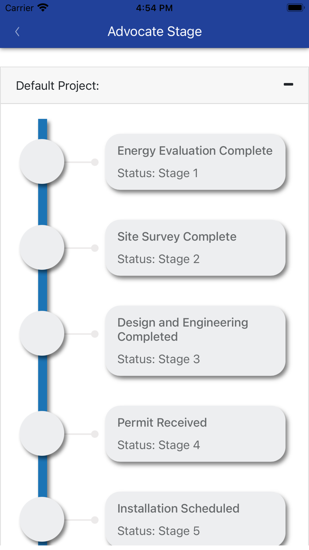Select the Stage 1 timeline circle
This screenshot has height=550, width=309.
[42, 162]
